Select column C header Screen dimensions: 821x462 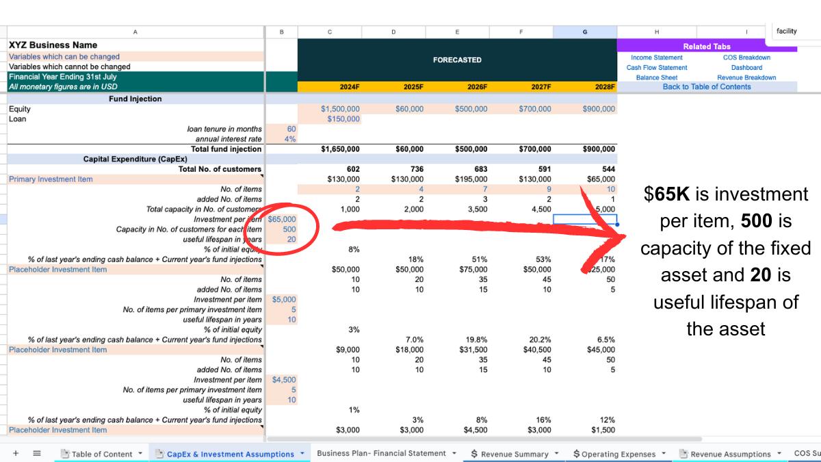pos(330,31)
